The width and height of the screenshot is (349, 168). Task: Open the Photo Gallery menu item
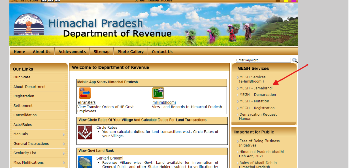131,52
